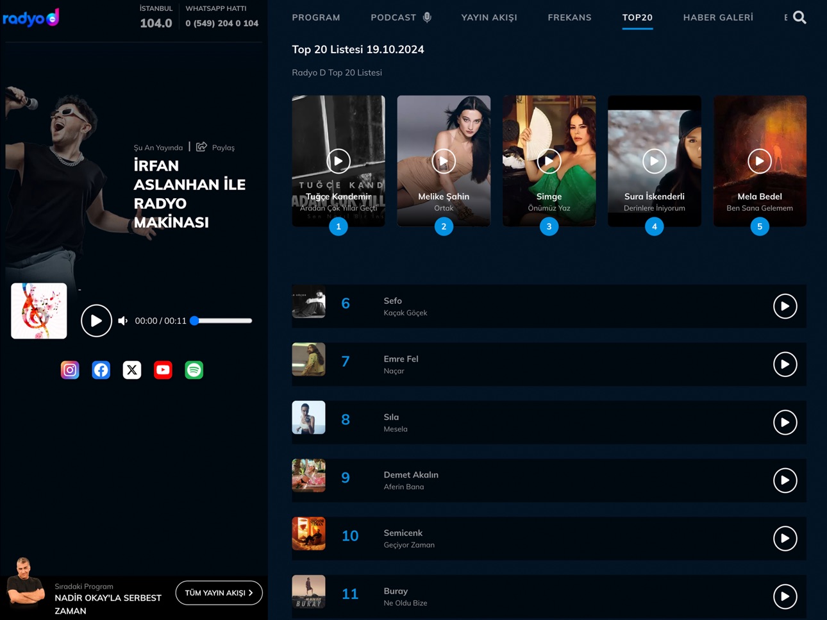Click Demet Akalın's album thumbnail

click(x=308, y=475)
